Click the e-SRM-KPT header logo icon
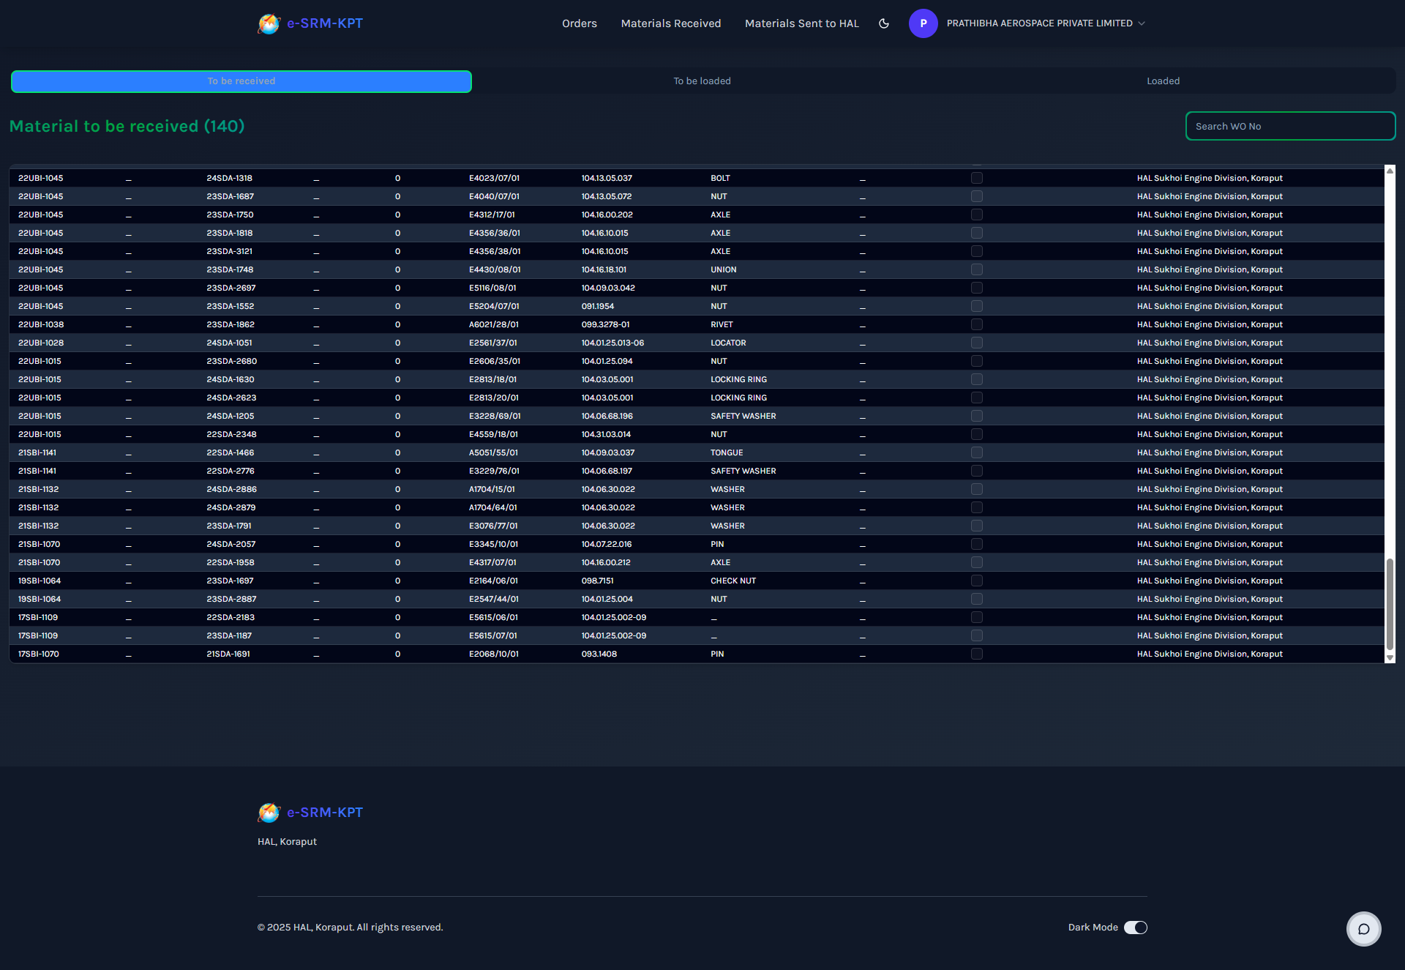Viewport: 1405px width, 970px height. 269,23
